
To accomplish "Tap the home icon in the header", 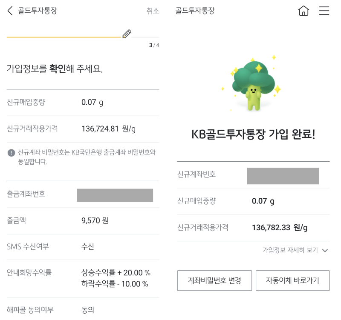I will tap(303, 10).
